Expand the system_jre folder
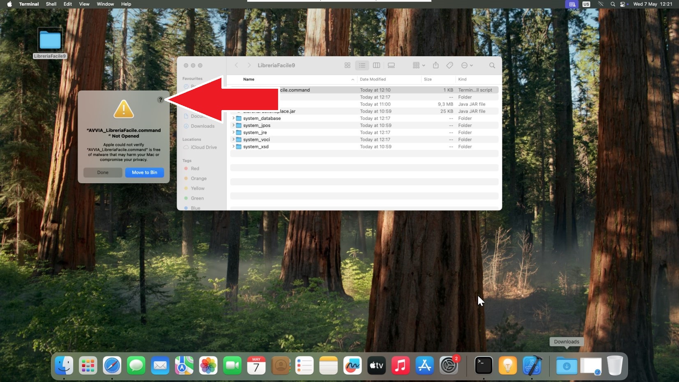Viewport: 679px width, 382px height. pyautogui.click(x=233, y=133)
